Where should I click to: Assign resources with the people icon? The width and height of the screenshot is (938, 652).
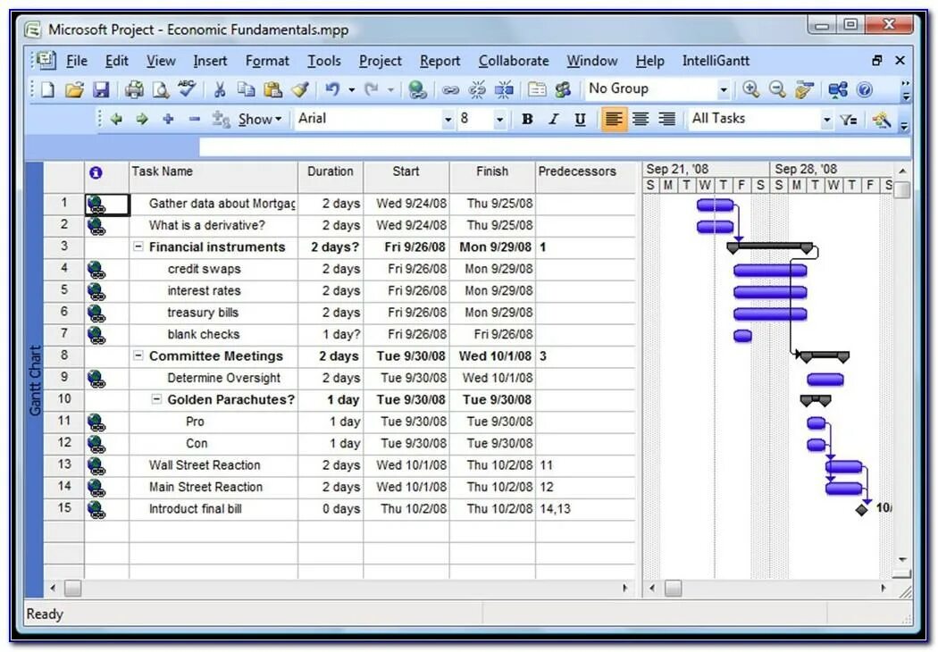point(563,89)
